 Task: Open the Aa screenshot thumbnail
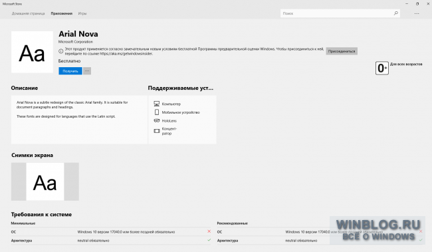pyautogui.click(x=45, y=182)
